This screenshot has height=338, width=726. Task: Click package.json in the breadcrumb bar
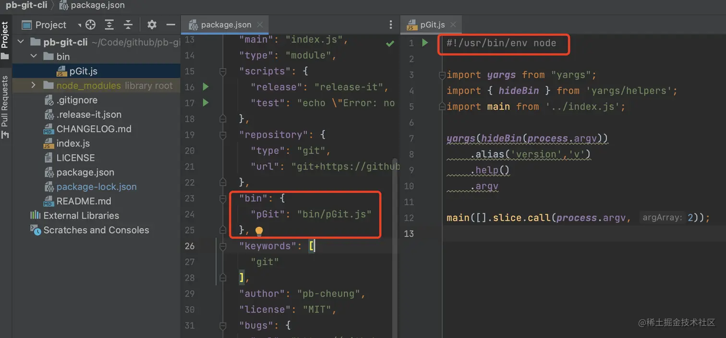pyautogui.click(x=97, y=5)
